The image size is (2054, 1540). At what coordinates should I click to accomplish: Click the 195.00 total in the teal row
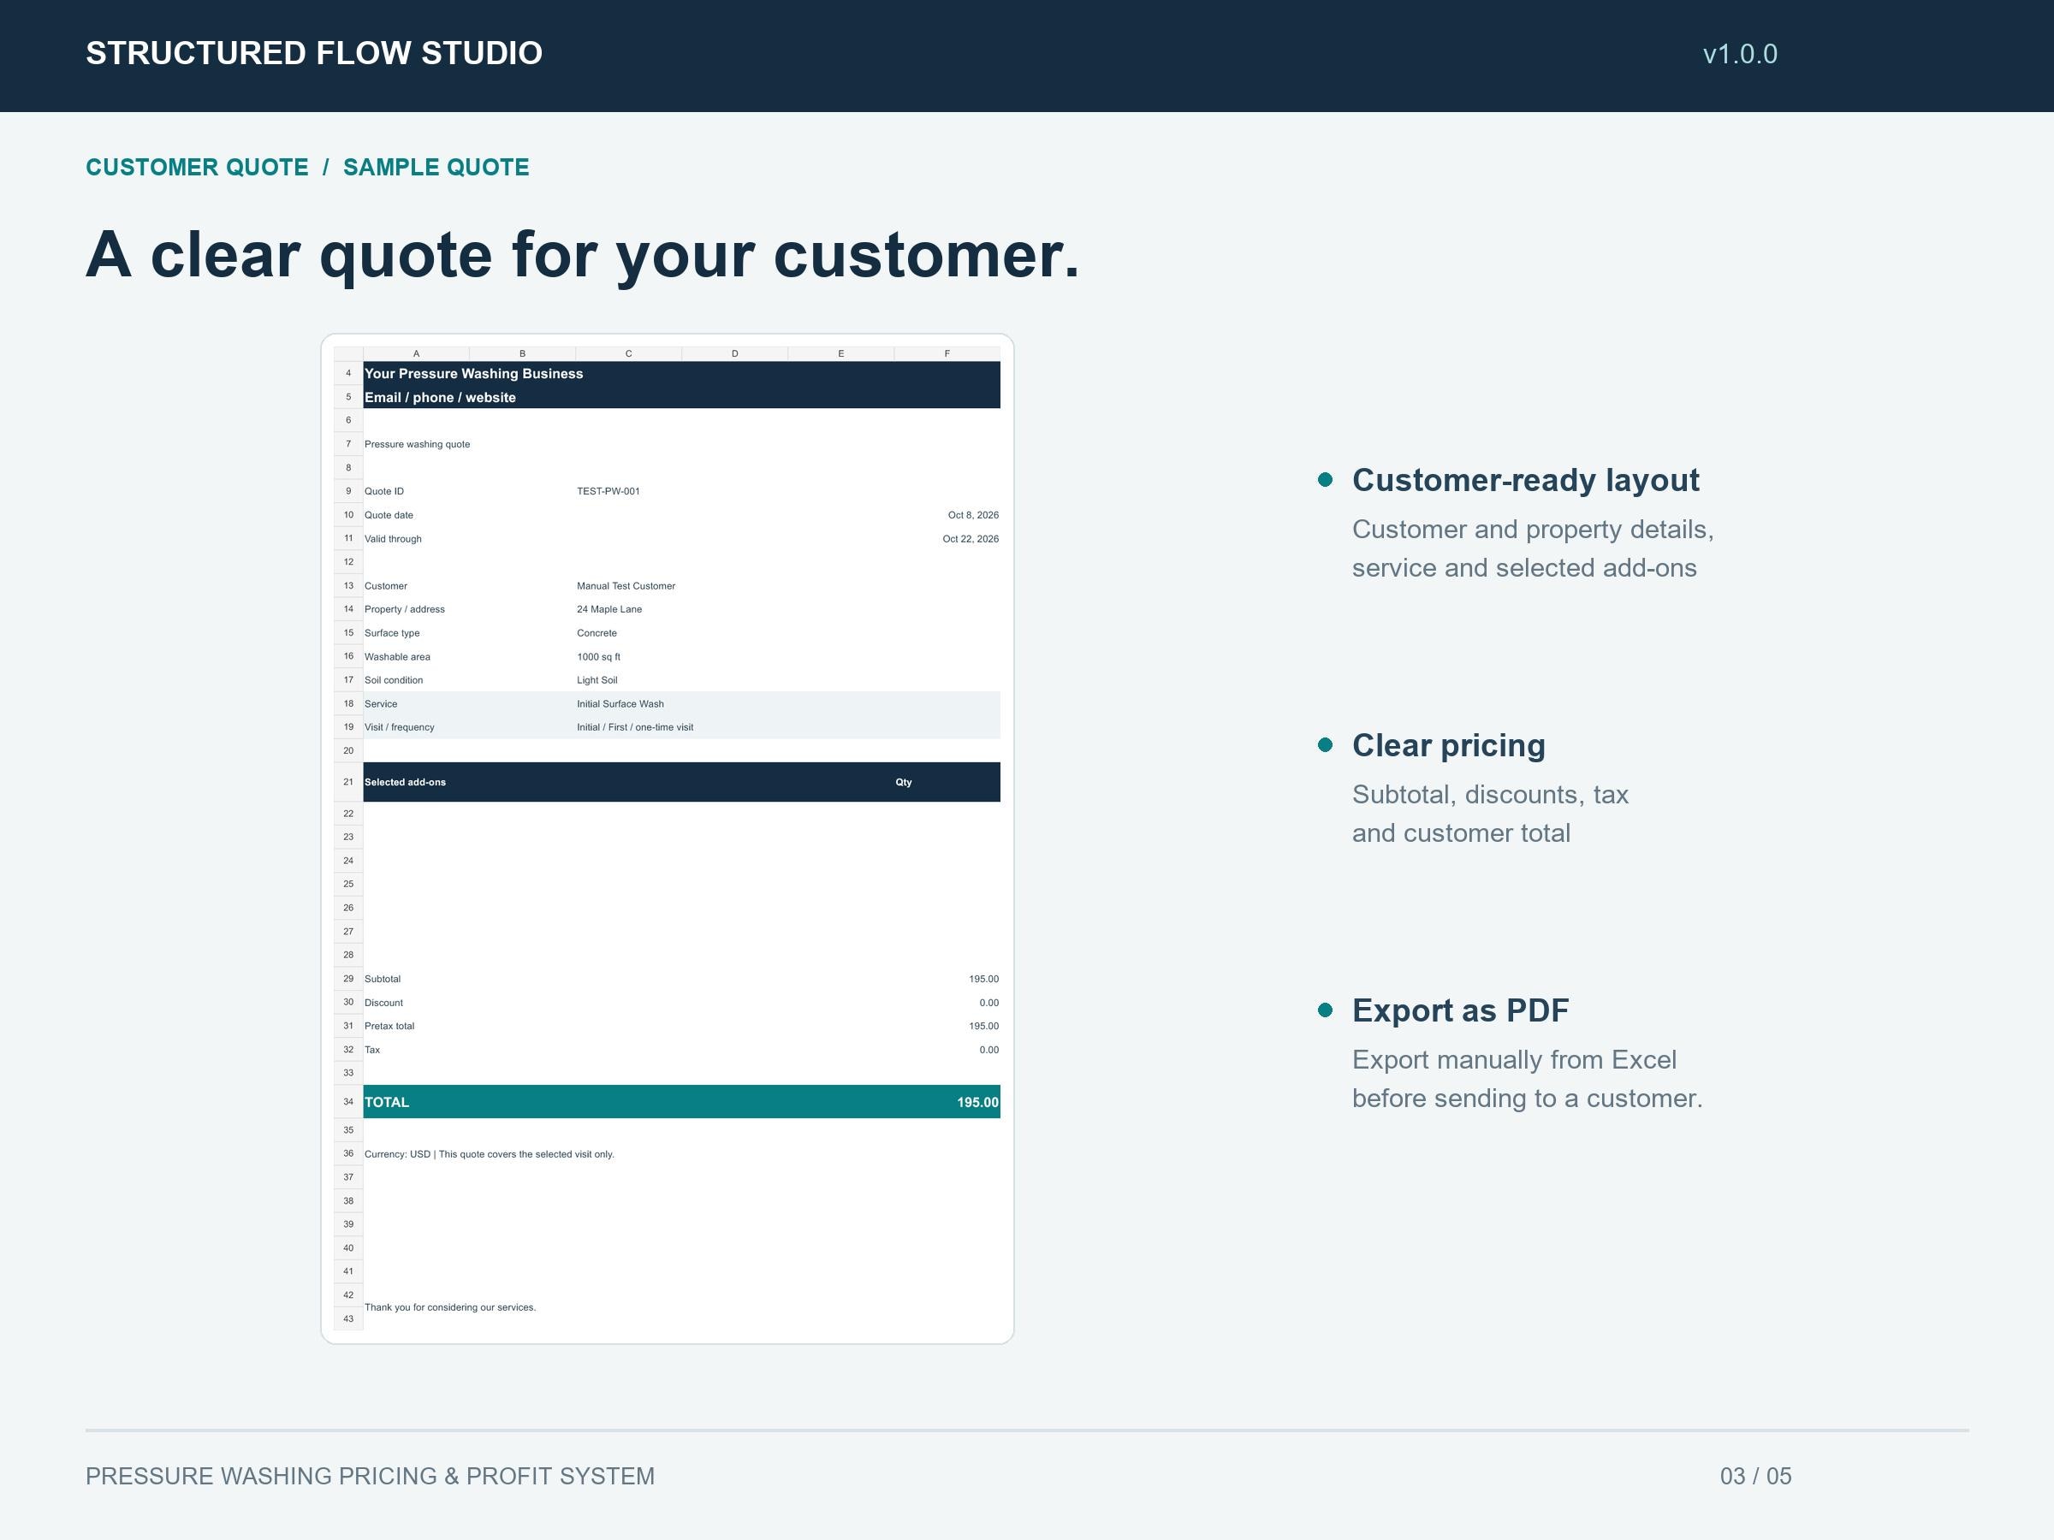977,1102
